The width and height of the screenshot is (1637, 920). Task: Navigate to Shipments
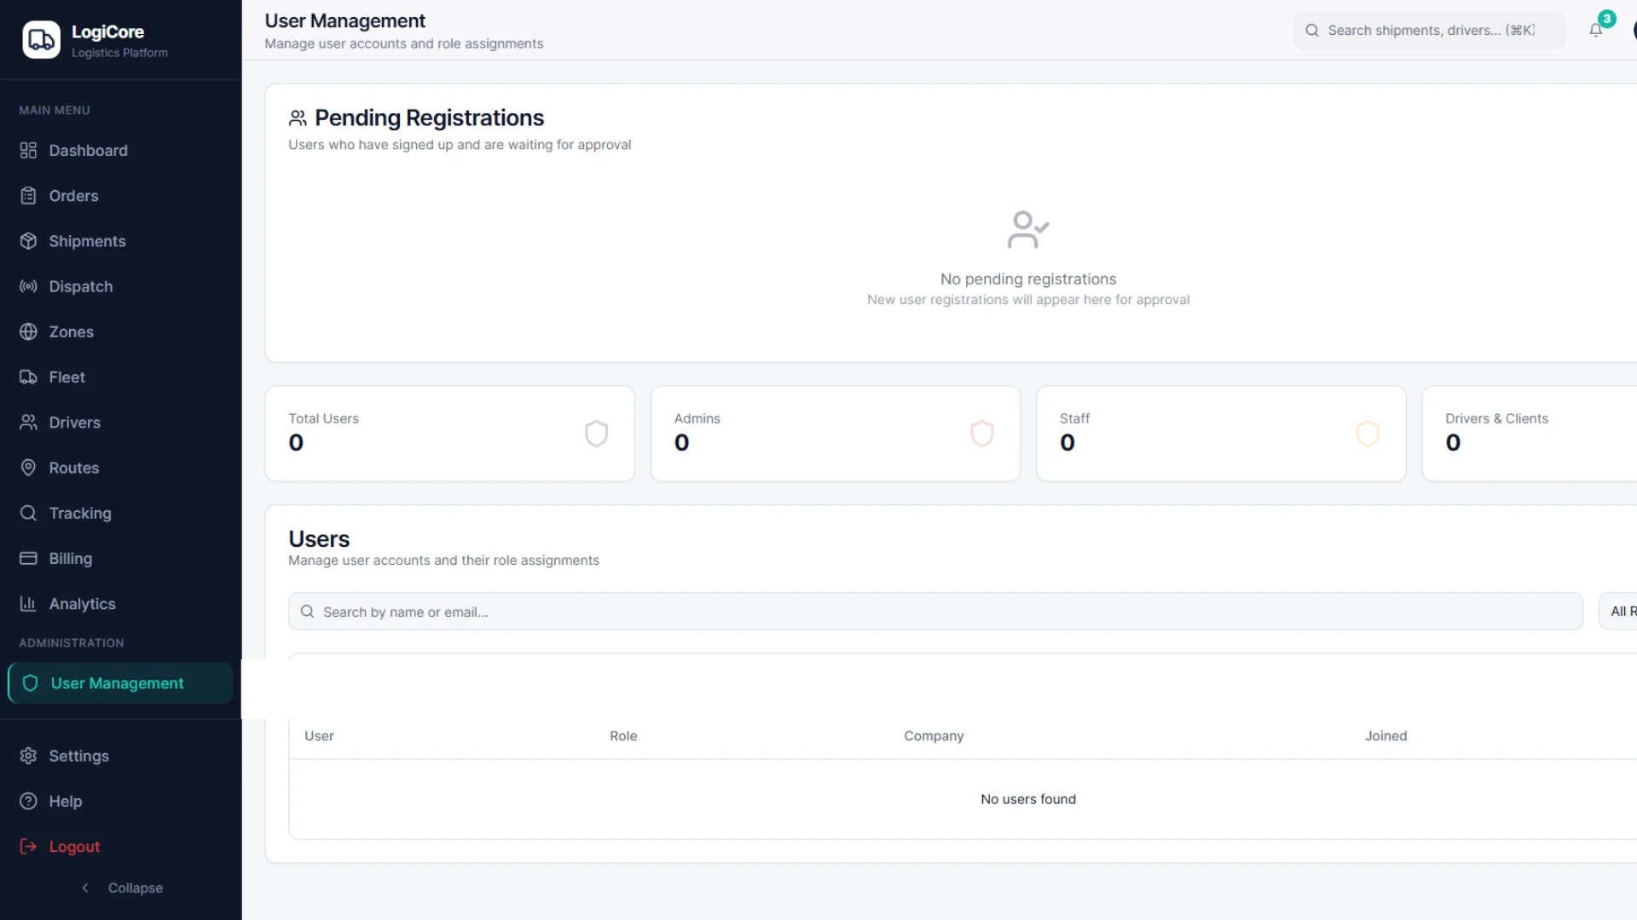click(121, 241)
